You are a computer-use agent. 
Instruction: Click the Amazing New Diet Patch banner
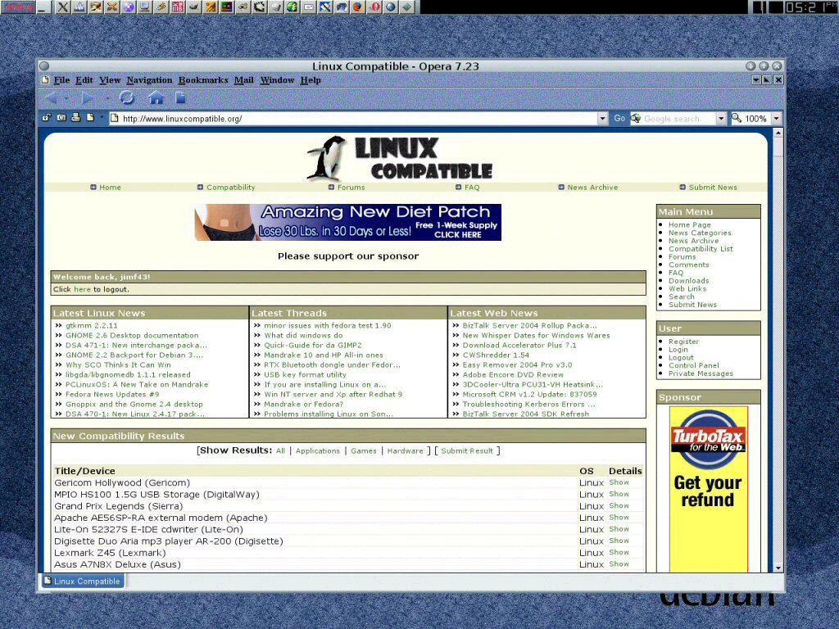[347, 222]
